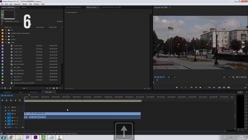Click the Clear trash icon in the Project panel

coord(60,88)
